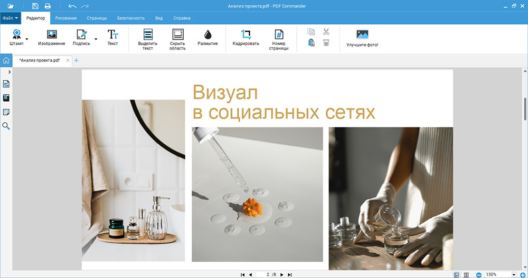
Task: Print the document using printer icon
Action: [x=48, y=6]
